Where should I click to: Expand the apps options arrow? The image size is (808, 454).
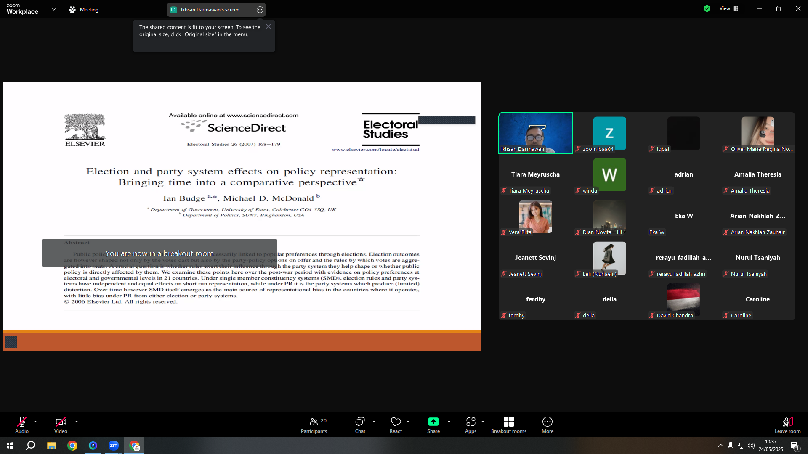(x=483, y=422)
